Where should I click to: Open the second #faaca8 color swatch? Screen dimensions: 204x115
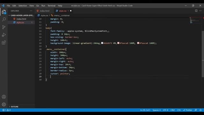click(138, 43)
